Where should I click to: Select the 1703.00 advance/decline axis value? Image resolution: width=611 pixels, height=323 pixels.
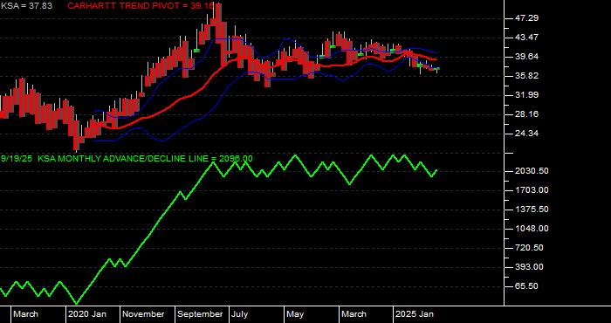coord(531,190)
